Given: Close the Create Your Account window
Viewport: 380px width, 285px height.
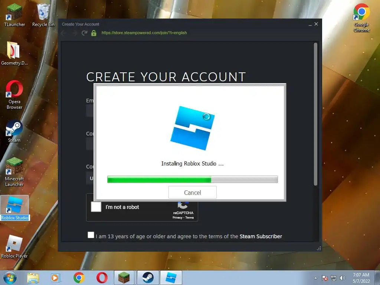Looking at the screenshot, I should 316,24.
